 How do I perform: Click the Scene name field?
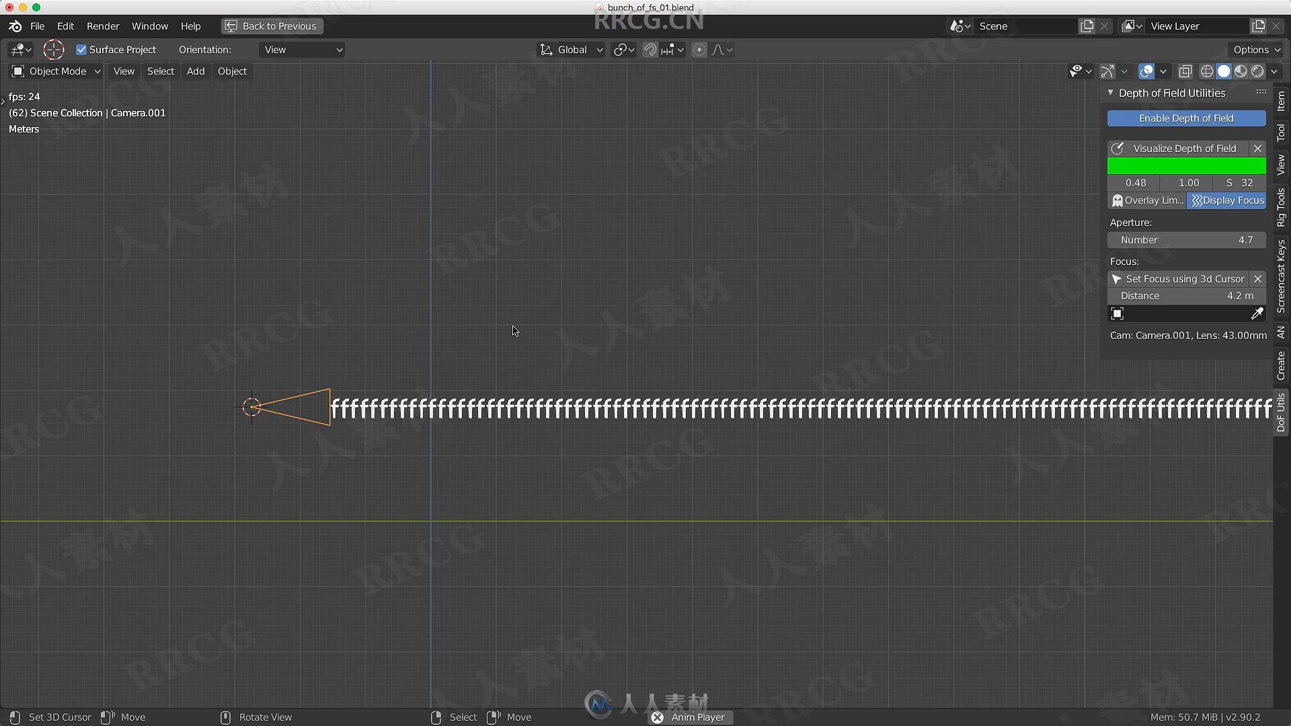point(1025,26)
